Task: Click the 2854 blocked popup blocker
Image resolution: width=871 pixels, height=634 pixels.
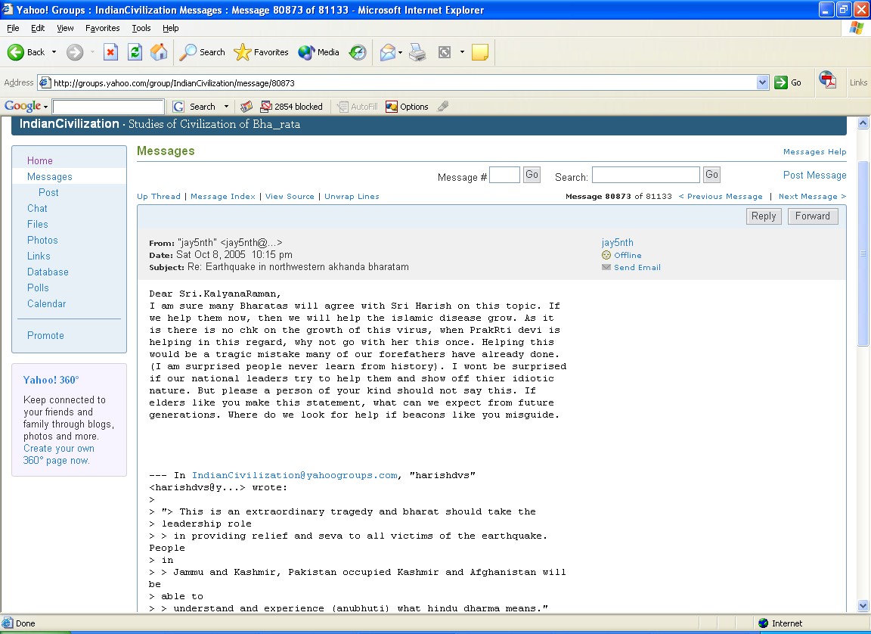Action: coord(291,107)
